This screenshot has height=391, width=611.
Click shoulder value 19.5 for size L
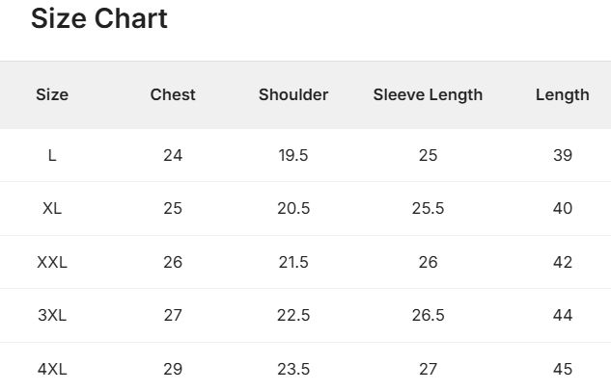pyautogui.click(x=293, y=155)
